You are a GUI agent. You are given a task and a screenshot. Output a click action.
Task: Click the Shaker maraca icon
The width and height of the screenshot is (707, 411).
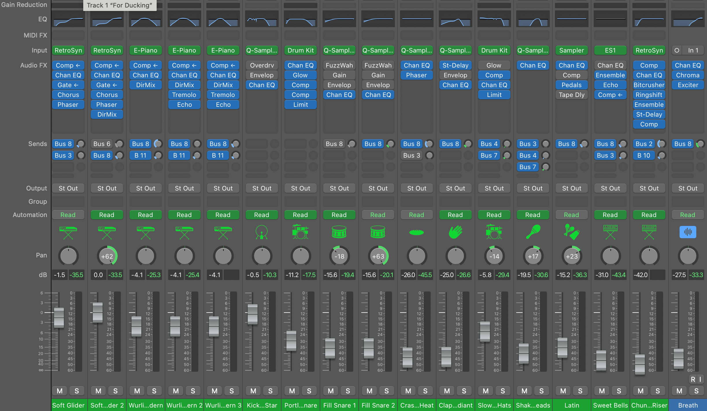(533, 232)
